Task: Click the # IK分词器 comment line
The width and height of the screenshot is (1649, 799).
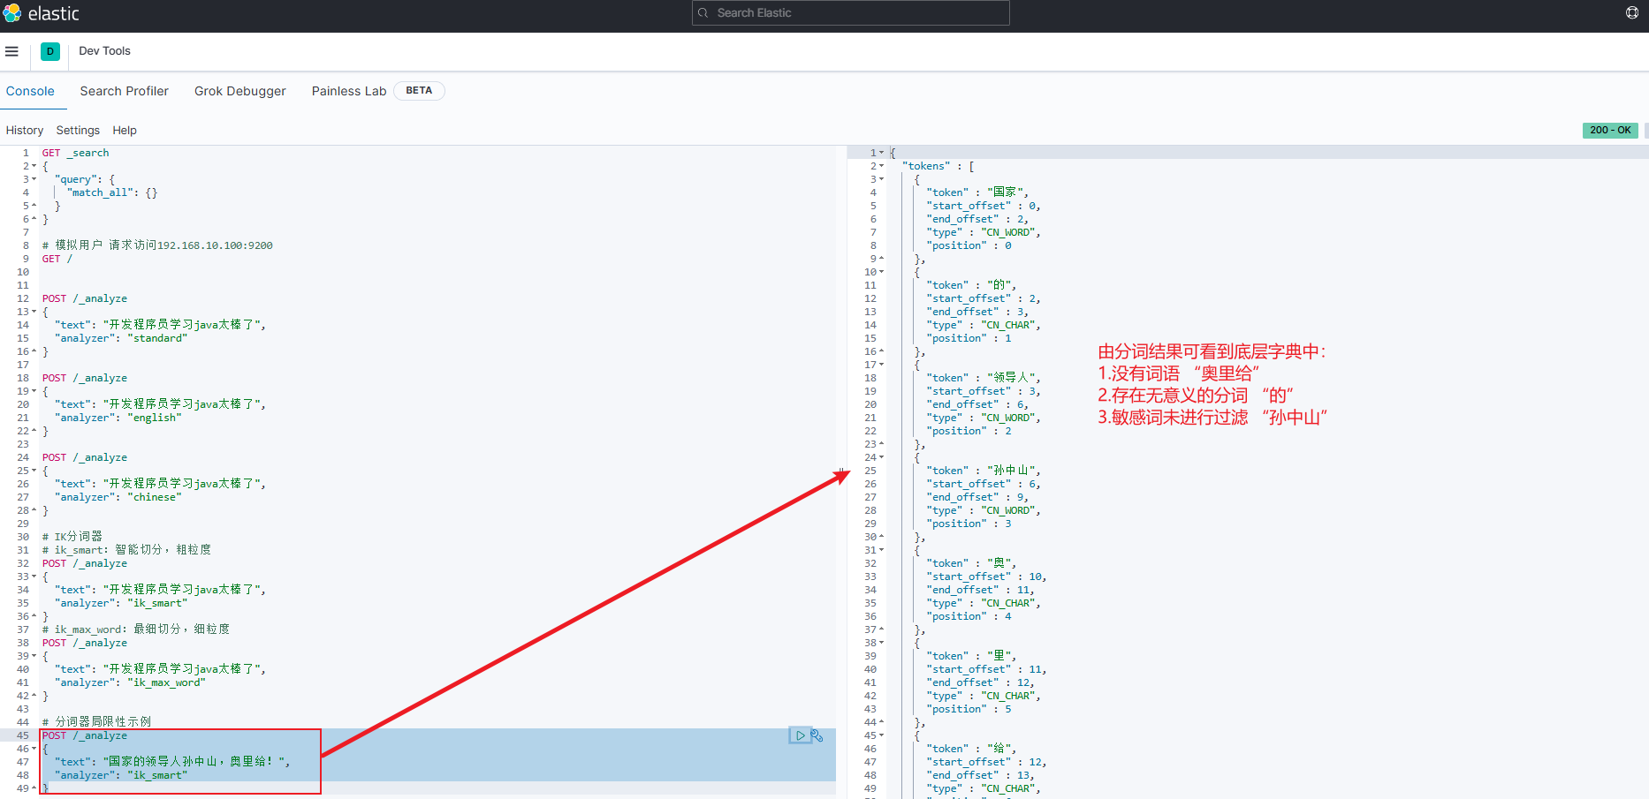Action: pyautogui.click(x=72, y=537)
